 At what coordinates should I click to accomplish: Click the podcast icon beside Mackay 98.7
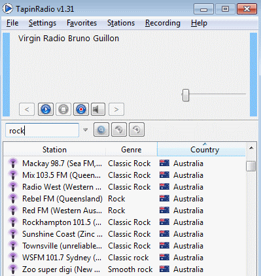pyautogui.click(x=13, y=163)
